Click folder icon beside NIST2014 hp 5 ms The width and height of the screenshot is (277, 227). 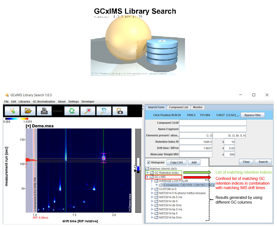click(x=156, y=209)
